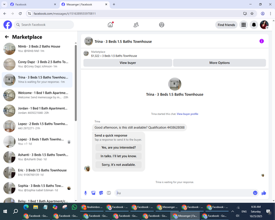Click the Search Facebook field
Image resolution: width=275 pixels, height=220 pixels.
click(44, 25)
